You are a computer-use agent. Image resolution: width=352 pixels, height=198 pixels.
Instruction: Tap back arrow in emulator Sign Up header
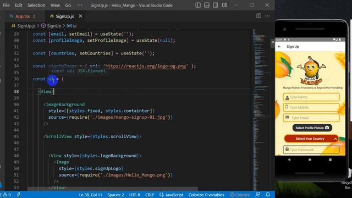(x=279, y=47)
